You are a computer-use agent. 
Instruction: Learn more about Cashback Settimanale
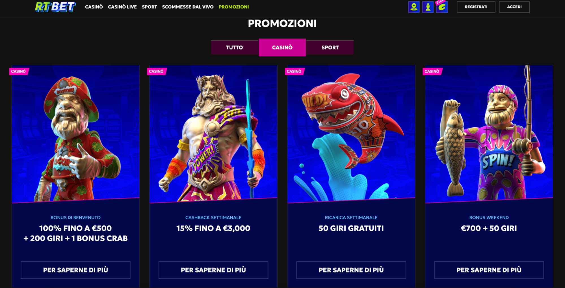click(213, 270)
